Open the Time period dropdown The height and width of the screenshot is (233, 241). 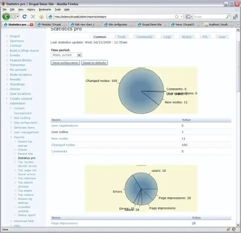click(66, 55)
